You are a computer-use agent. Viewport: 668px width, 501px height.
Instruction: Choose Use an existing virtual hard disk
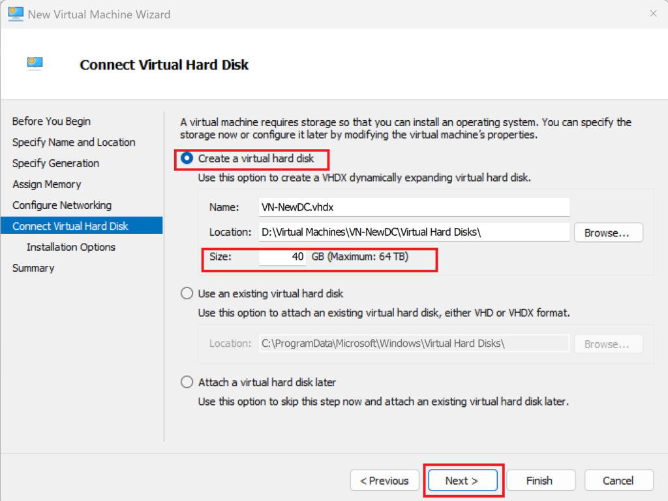point(187,294)
